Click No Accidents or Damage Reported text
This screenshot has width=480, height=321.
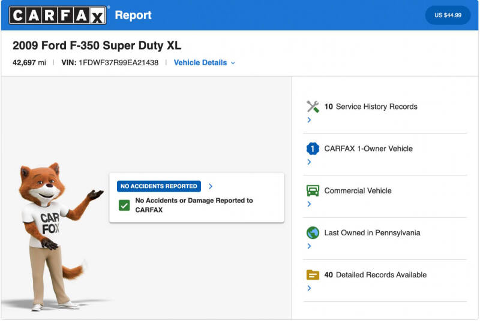pos(194,205)
